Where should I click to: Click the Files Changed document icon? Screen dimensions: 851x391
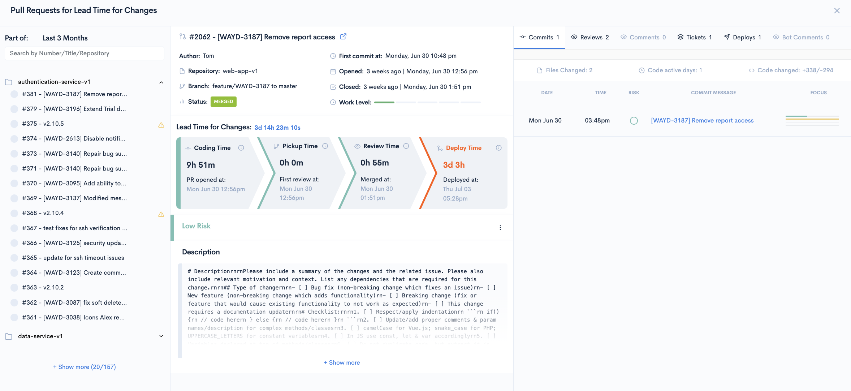point(540,70)
